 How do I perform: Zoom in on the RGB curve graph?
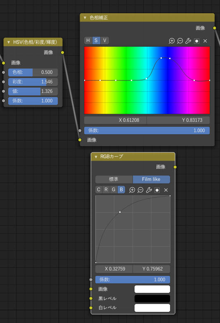(x=132, y=190)
